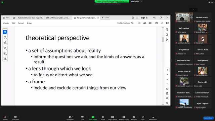Click the Share Screen button
The image size is (215, 121).
click(x=93, y=118)
